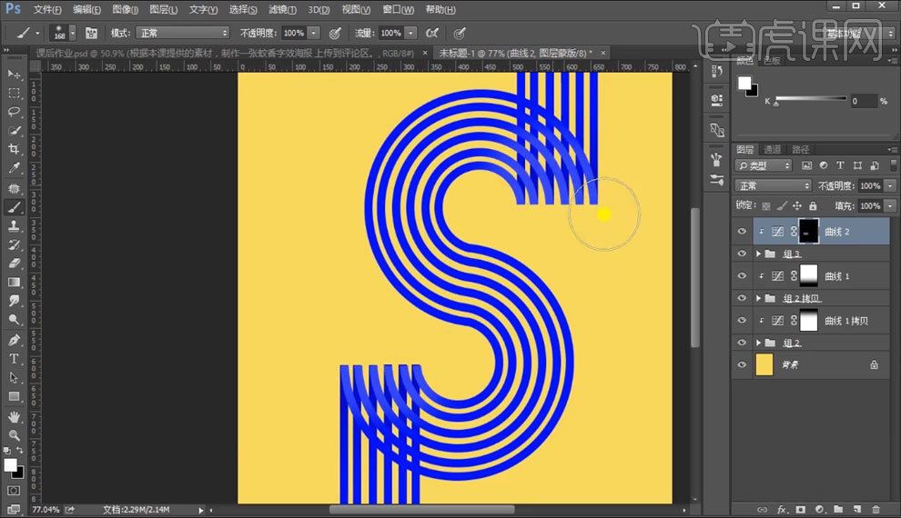
Task: Open the 流量 flow dropdown arrow
Action: pyautogui.click(x=410, y=34)
